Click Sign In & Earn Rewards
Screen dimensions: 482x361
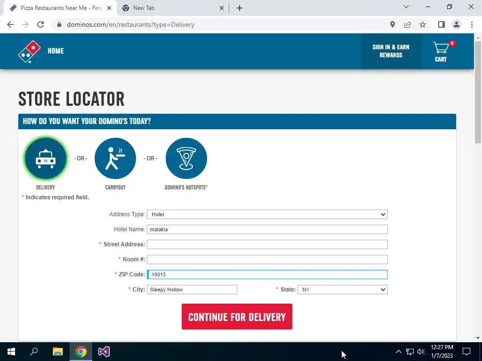click(x=391, y=51)
